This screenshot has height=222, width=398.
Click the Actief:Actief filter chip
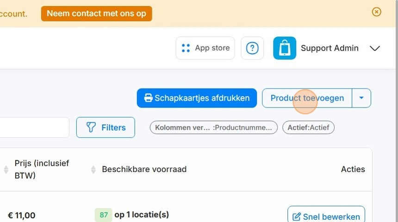coord(308,127)
